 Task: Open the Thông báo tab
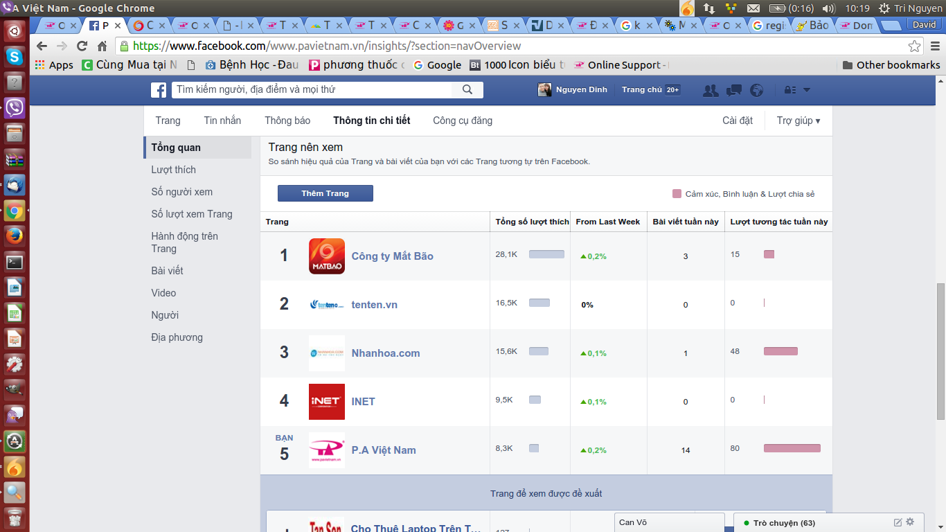tap(287, 121)
